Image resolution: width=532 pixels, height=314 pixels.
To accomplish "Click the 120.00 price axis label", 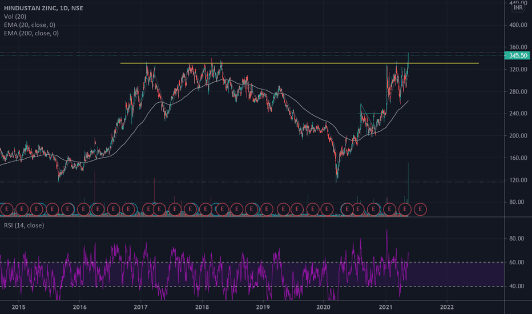I will click(x=518, y=180).
